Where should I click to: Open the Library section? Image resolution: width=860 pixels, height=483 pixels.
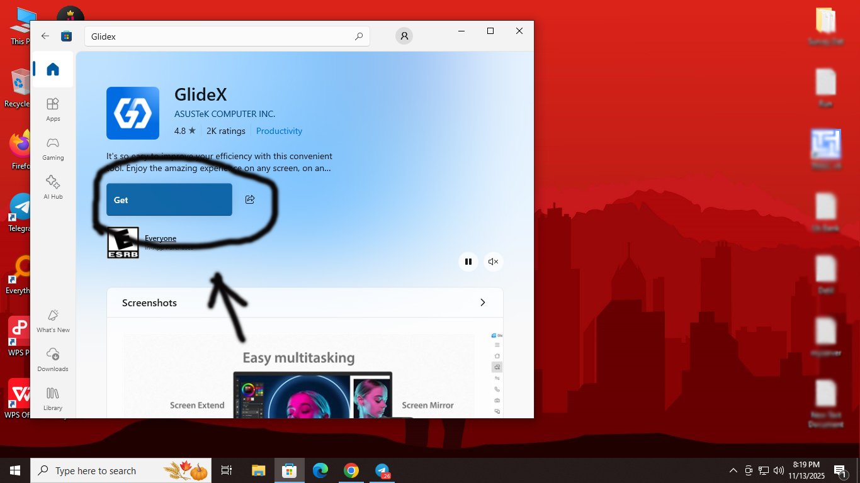click(x=53, y=399)
